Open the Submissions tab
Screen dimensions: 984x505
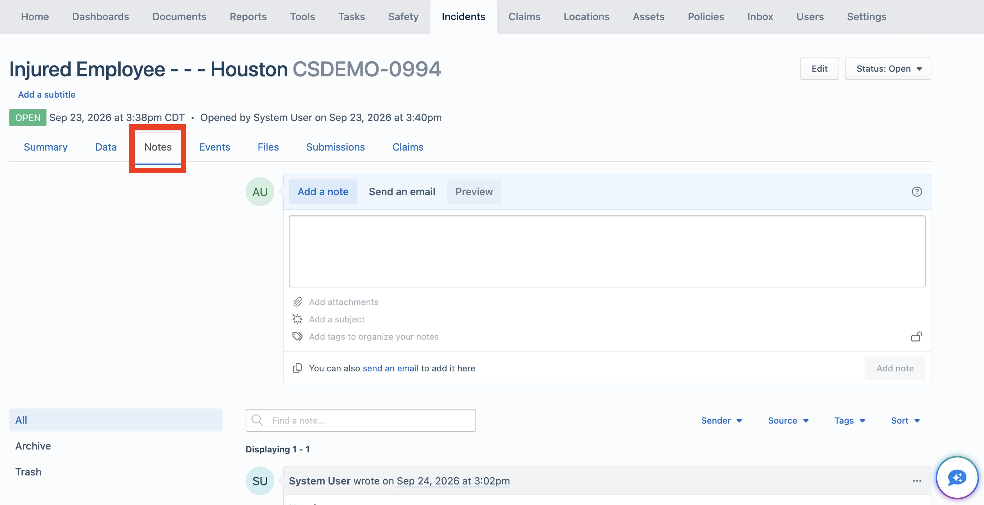[x=335, y=147]
